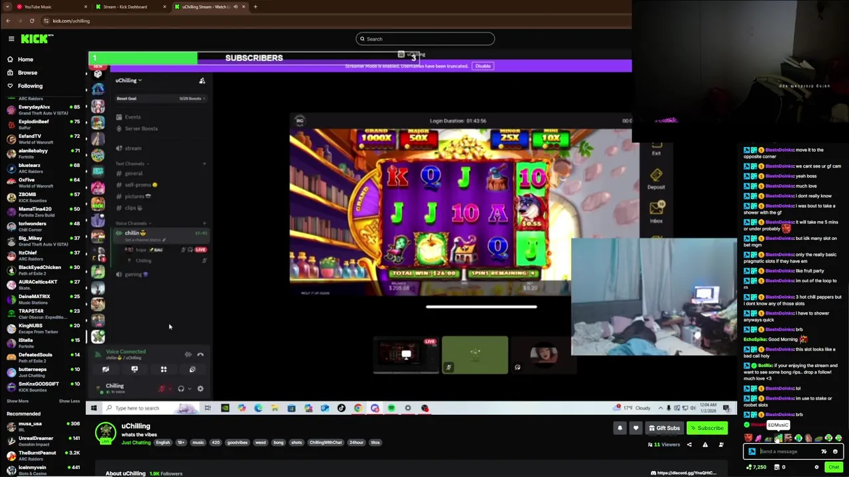Viewport: 849px width, 477px height.
Task: Open TikTok from the taskbar
Action: click(341, 408)
